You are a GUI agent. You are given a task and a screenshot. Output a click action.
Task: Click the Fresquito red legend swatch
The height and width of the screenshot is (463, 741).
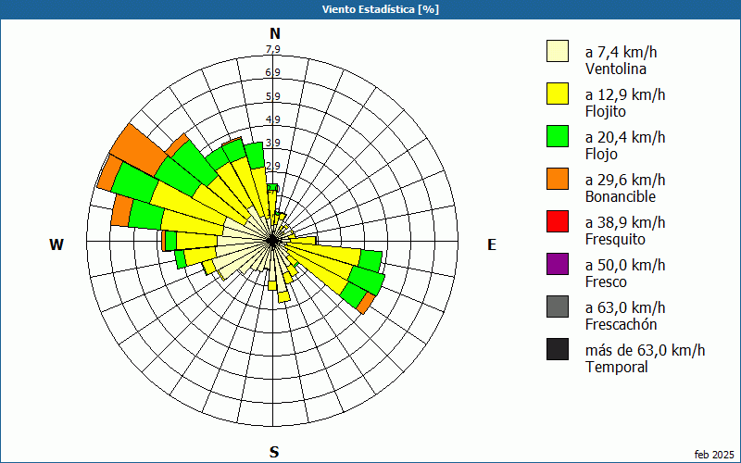(558, 221)
